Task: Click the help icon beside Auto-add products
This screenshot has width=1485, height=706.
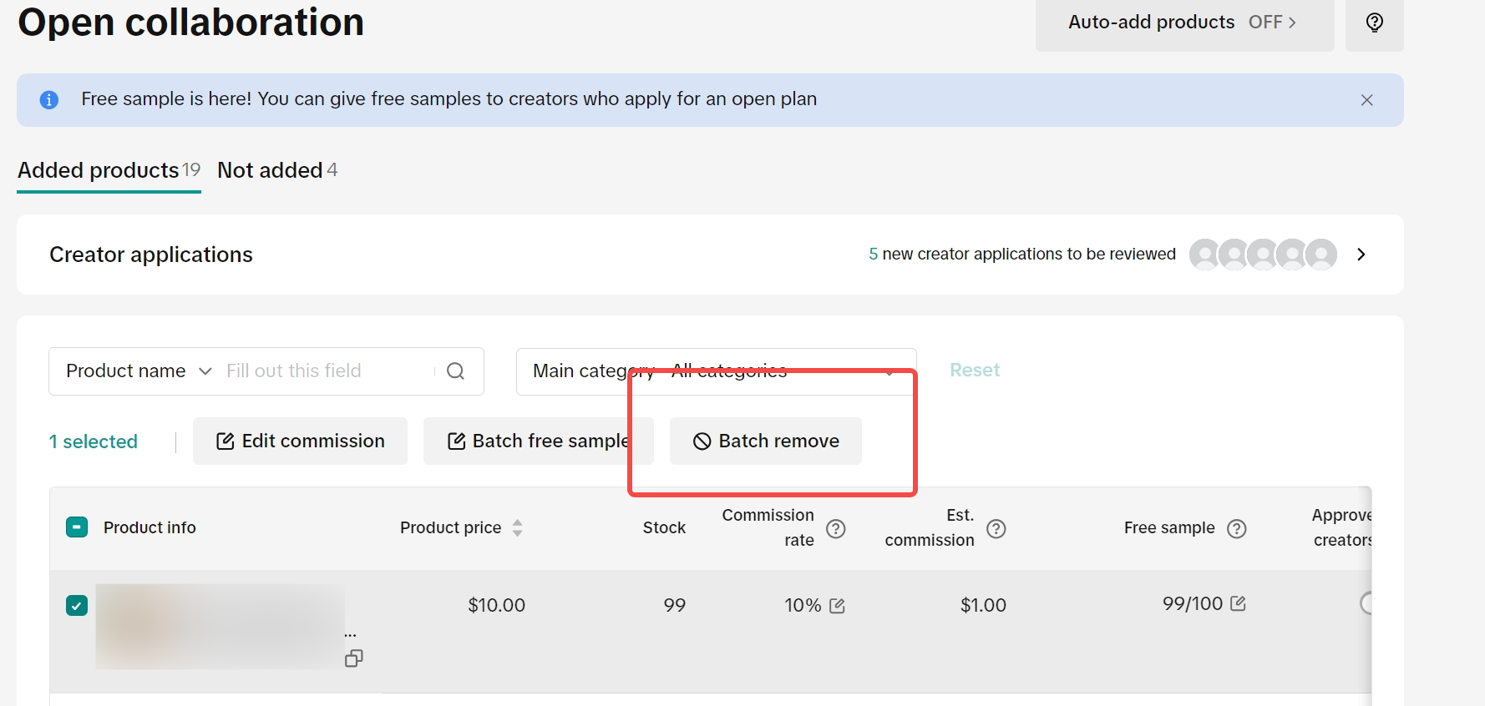Action: (x=1374, y=23)
